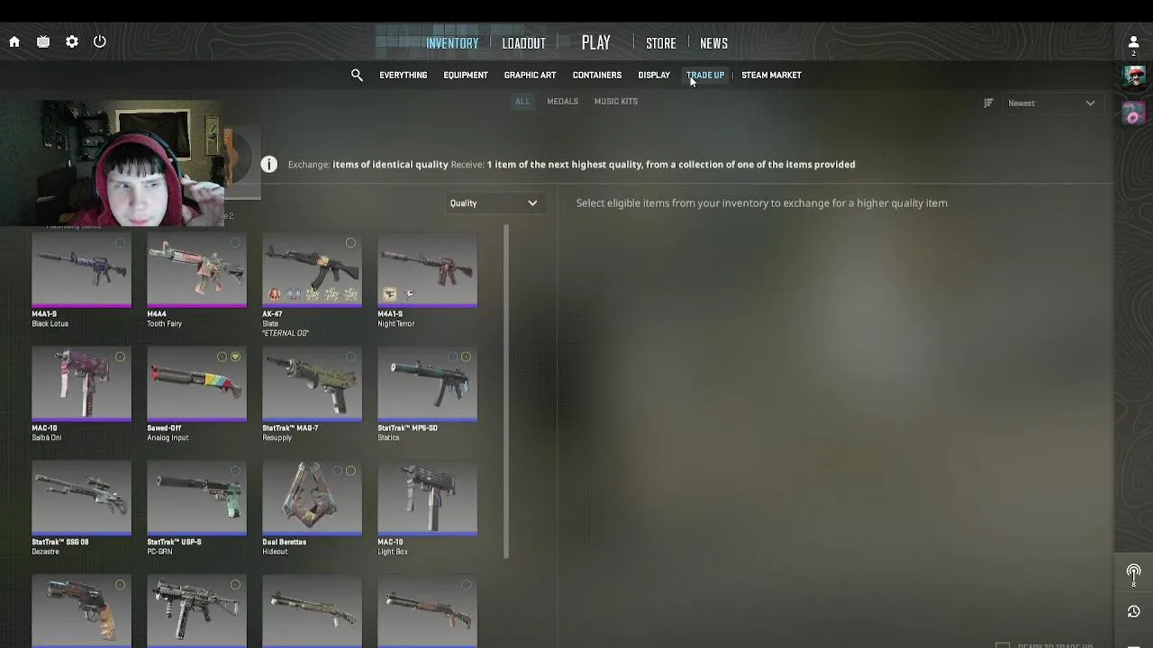Click the M4A1-S Night Terror name text
Viewport: 1153px width, 648px height.
click(x=395, y=319)
